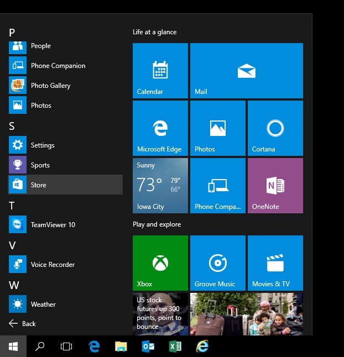Screen dimensions: 344x357
Task: Click the letter S section header
Action: click(x=12, y=126)
